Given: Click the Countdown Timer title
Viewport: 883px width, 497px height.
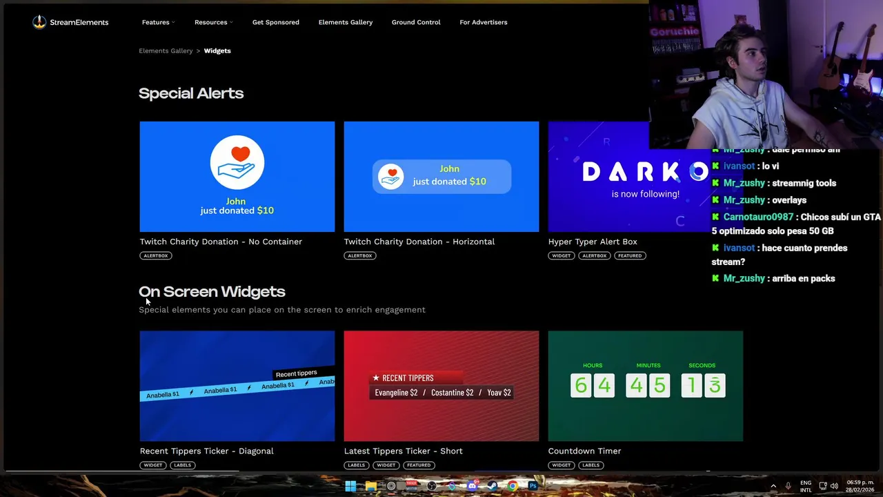Looking at the screenshot, I should (585, 451).
